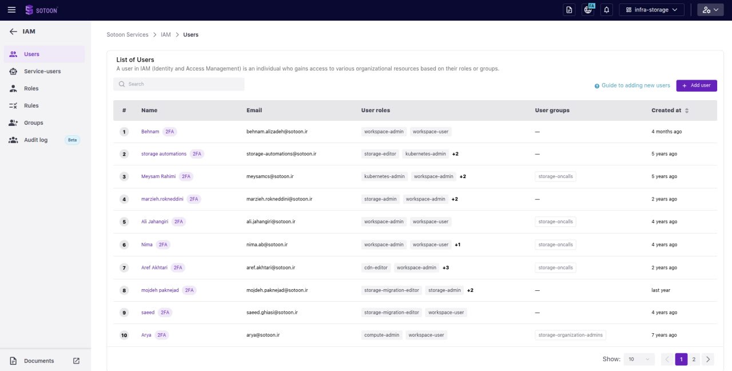Sort by Created at column

[687, 110]
